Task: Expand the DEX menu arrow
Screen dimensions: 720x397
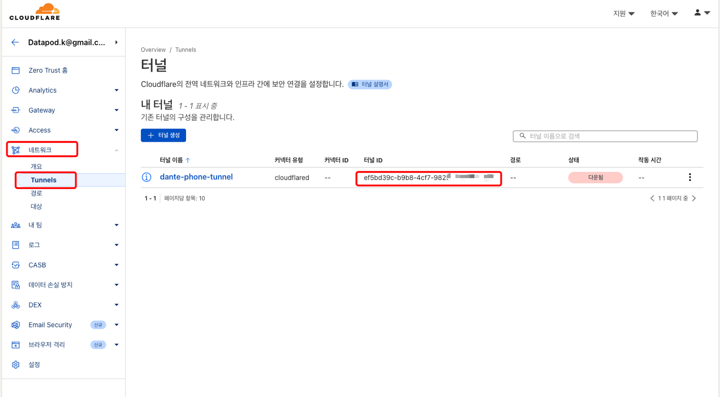Action: (x=116, y=305)
